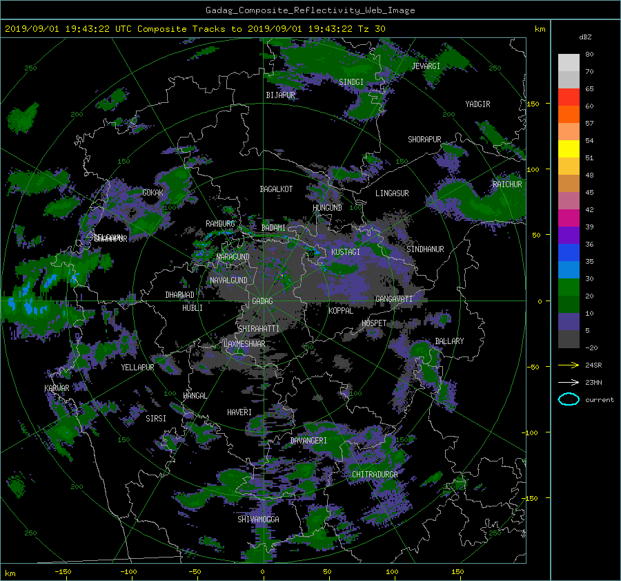Click the GOKAK city label
This screenshot has height=581, width=621.
(153, 193)
